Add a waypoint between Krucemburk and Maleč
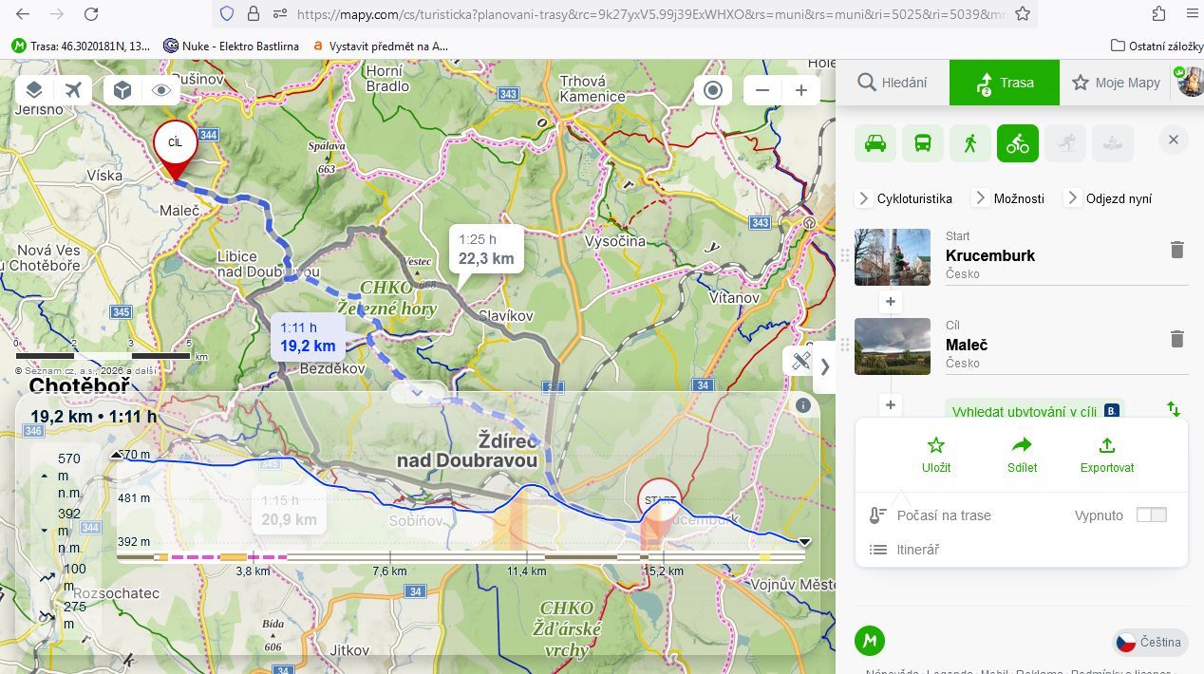This screenshot has height=674, width=1204. click(891, 302)
